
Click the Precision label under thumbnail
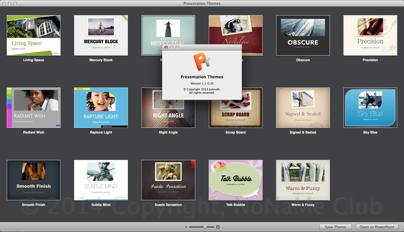(x=370, y=60)
